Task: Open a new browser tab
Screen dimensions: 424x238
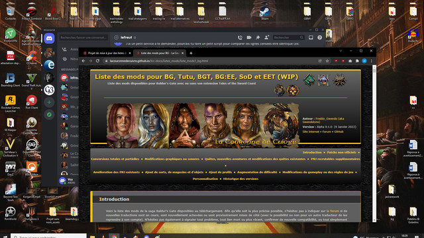Action: pyautogui.click(x=191, y=53)
